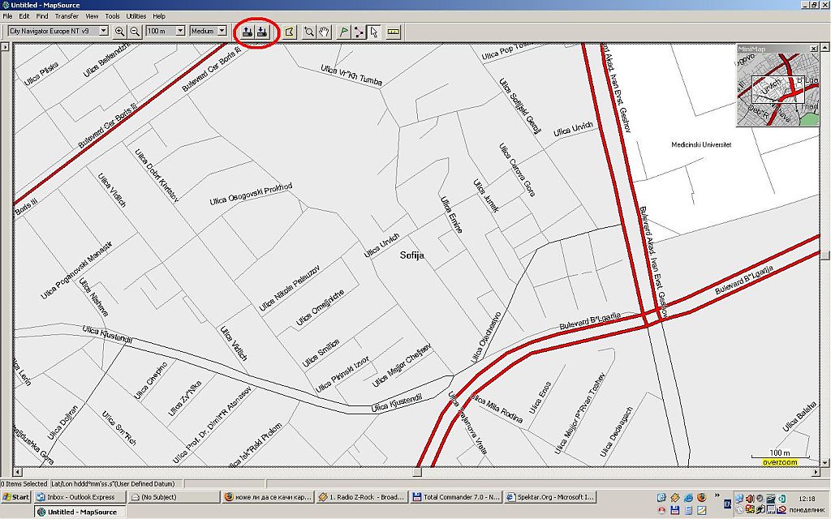Switch to Total Commander in taskbar

(456, 496)
